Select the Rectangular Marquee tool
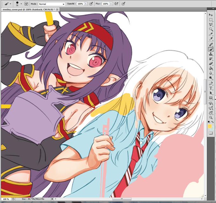Screen dimensions: 216x203 click(x=211, y=20)
